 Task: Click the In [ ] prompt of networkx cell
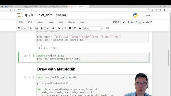tap(30, 56)
